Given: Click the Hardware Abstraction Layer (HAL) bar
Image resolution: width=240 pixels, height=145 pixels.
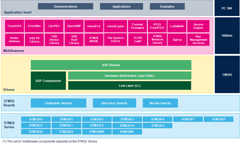Looking at the screenshot, I should pyautogui.click(x=130, y=76).
